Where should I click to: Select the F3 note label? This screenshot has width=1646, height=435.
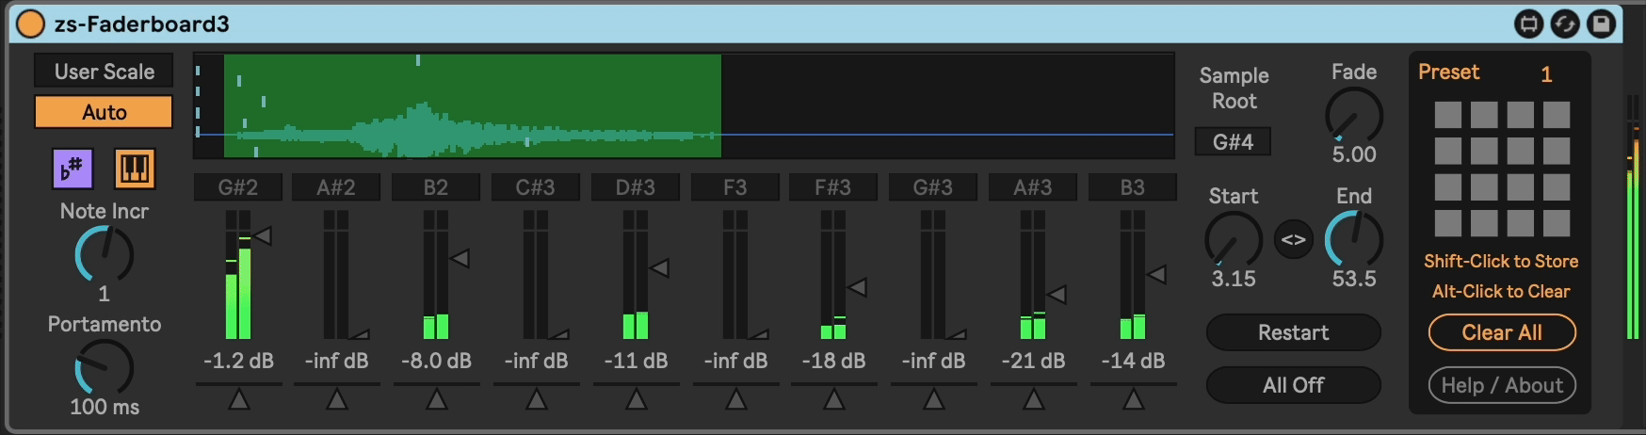tap(735, 187)
